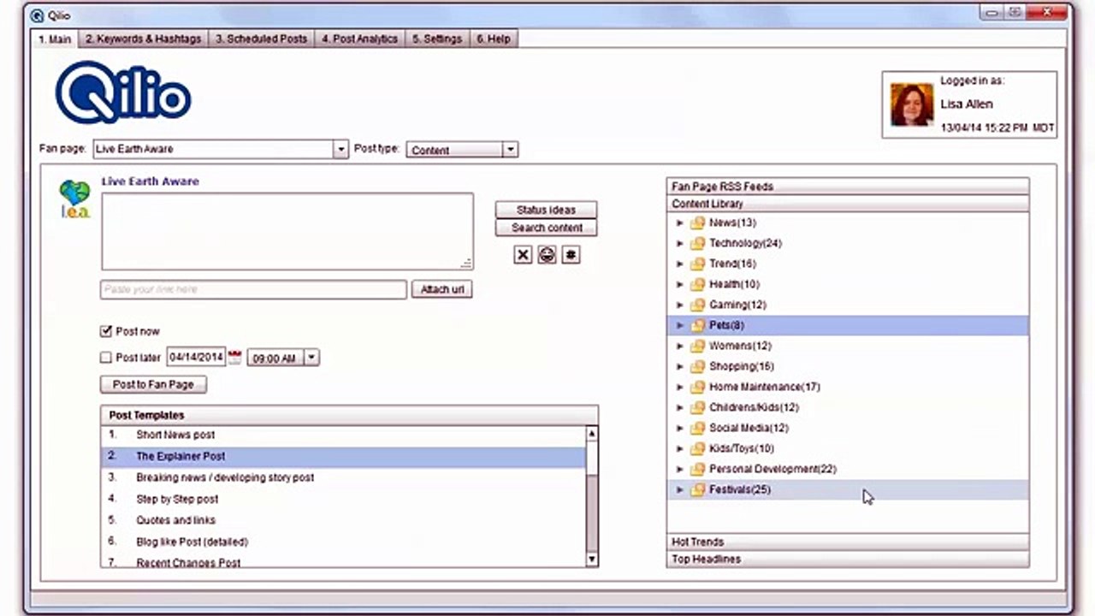
Task: Click the Post Templates scrollbar down arrow
Action: tap(592, 560)
